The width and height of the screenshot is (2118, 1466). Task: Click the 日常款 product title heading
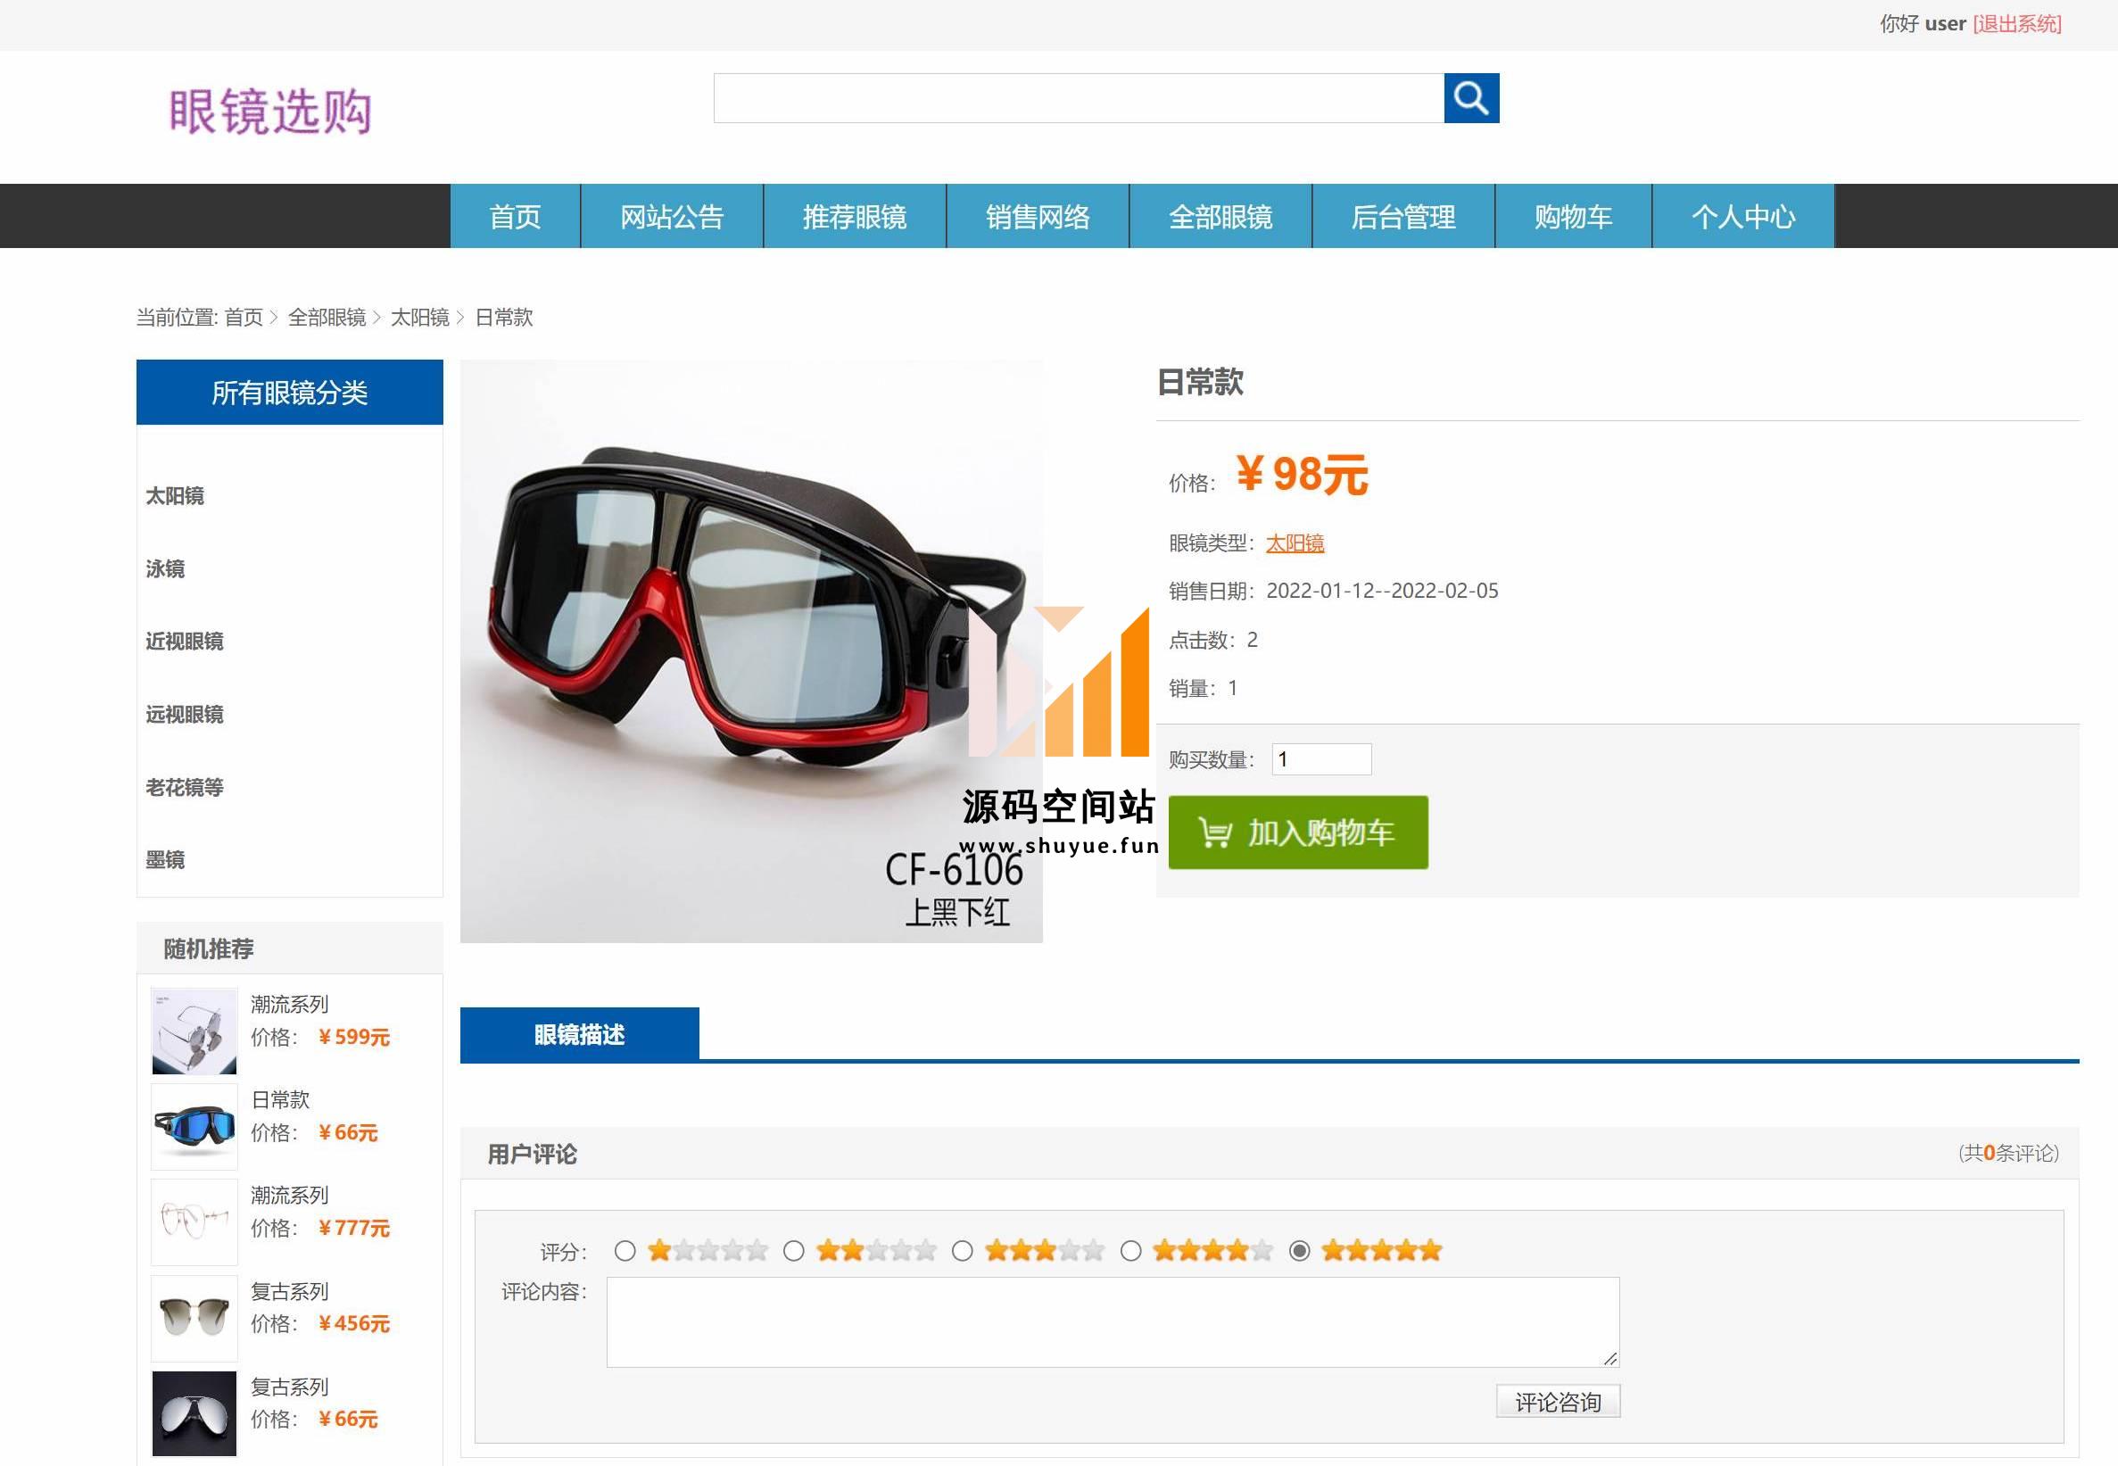pyautogui.click(x=1201, y=382)
